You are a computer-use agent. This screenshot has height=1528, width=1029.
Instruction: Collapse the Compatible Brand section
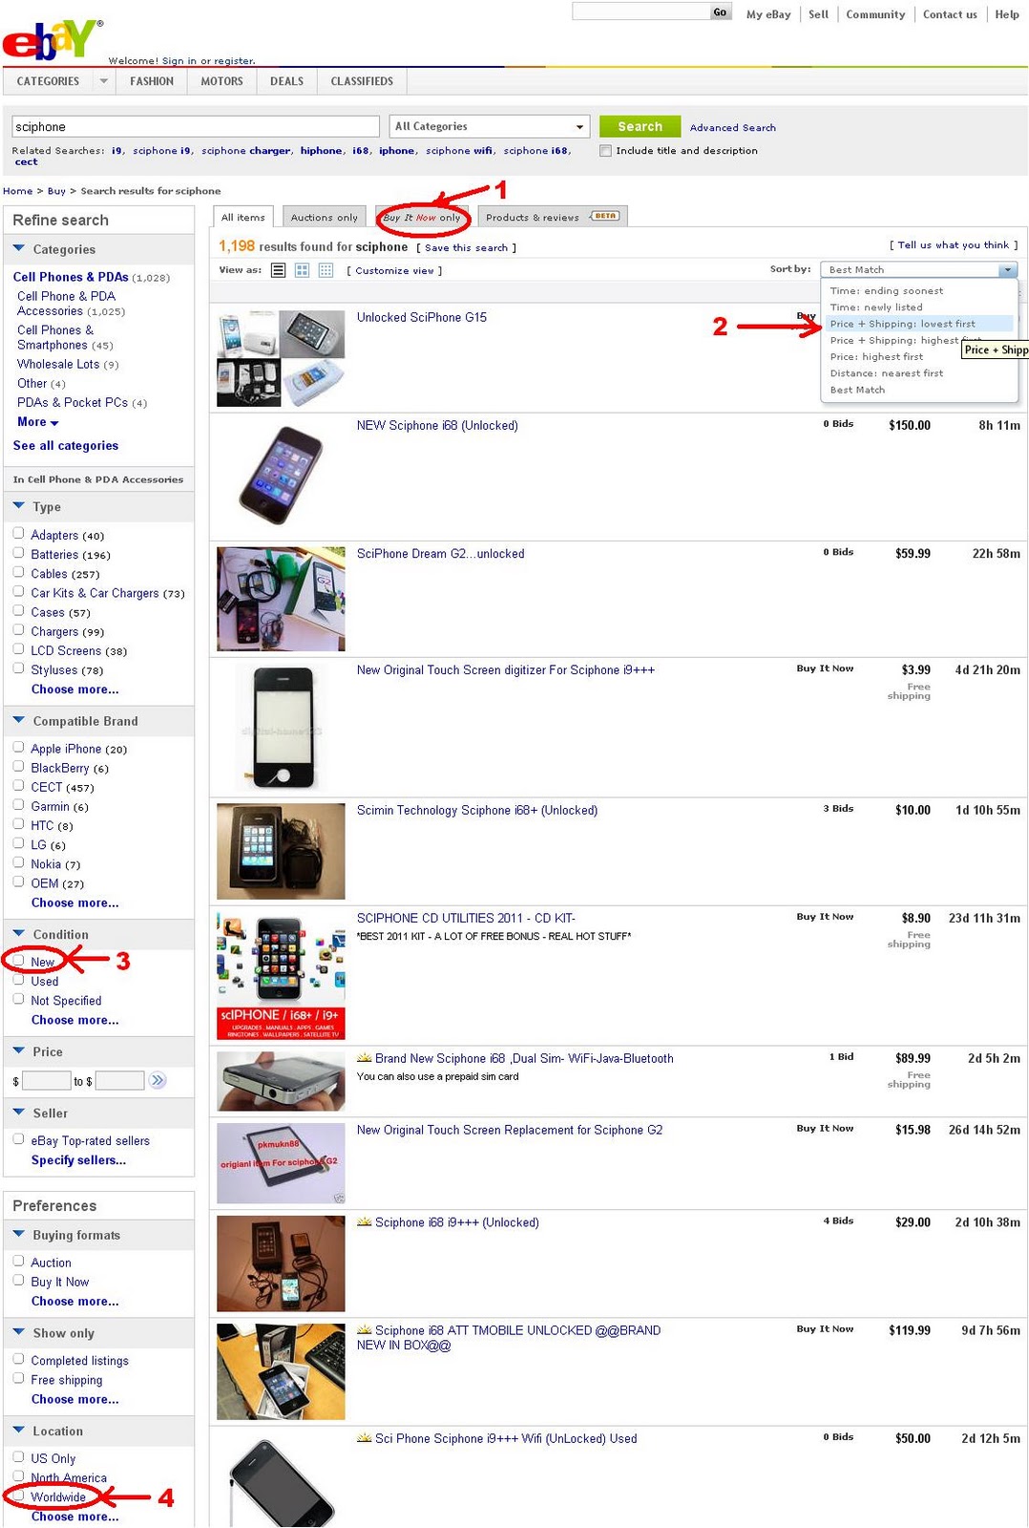[x=19, y=720]
